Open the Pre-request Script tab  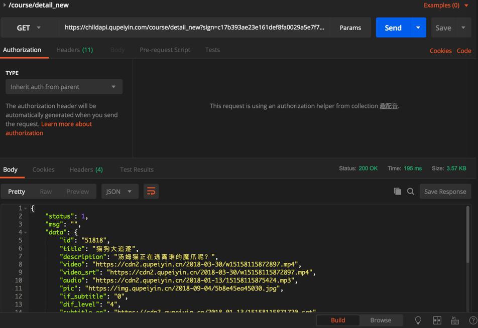click(165, 50)
